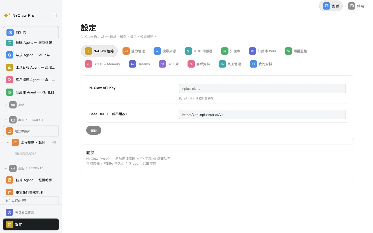This screenshot has width=373, height=233.
Task: Select the N+Claw 連線 tab
Action: (x=99, y=51)
